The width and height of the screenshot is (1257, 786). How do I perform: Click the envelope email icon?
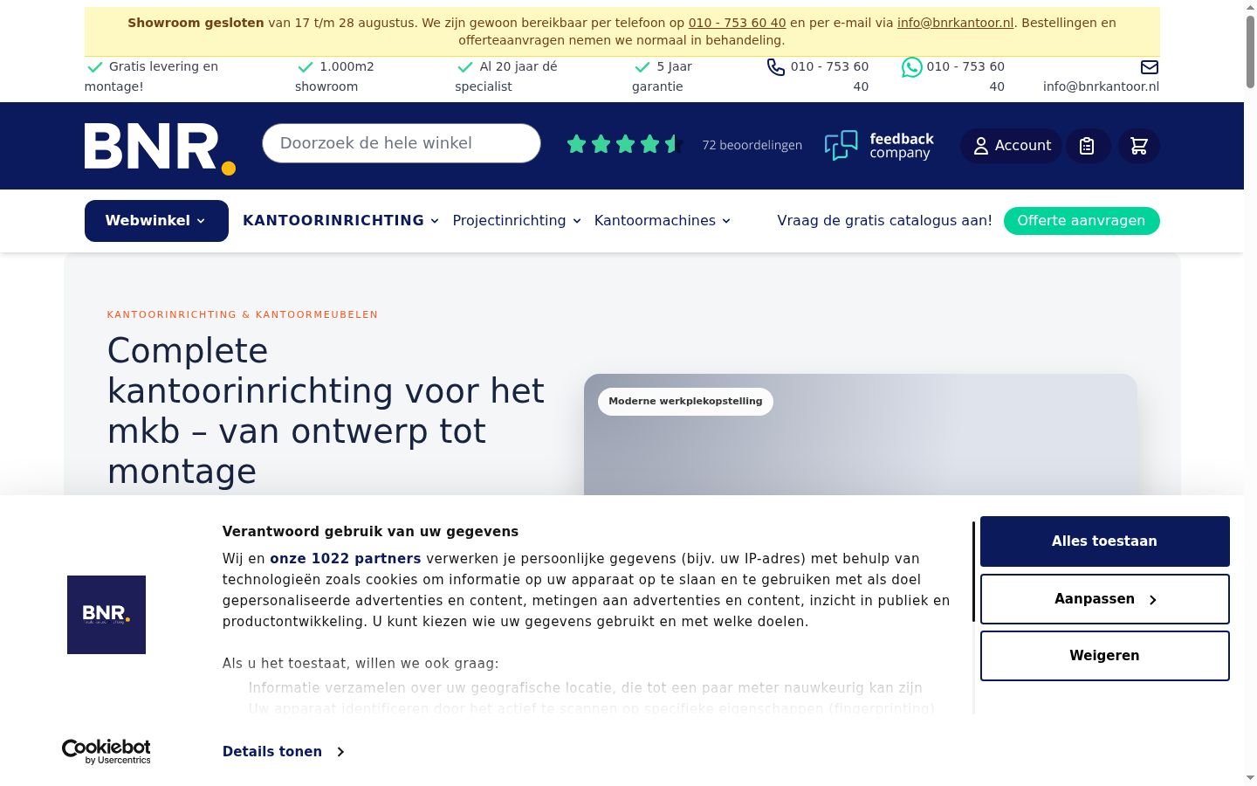point(1150,67)
